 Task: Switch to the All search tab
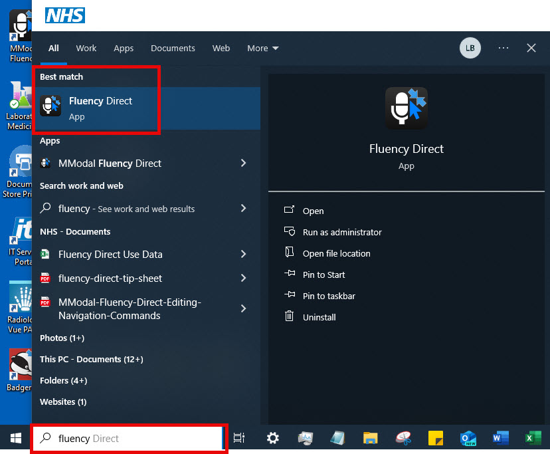(54, 48)
